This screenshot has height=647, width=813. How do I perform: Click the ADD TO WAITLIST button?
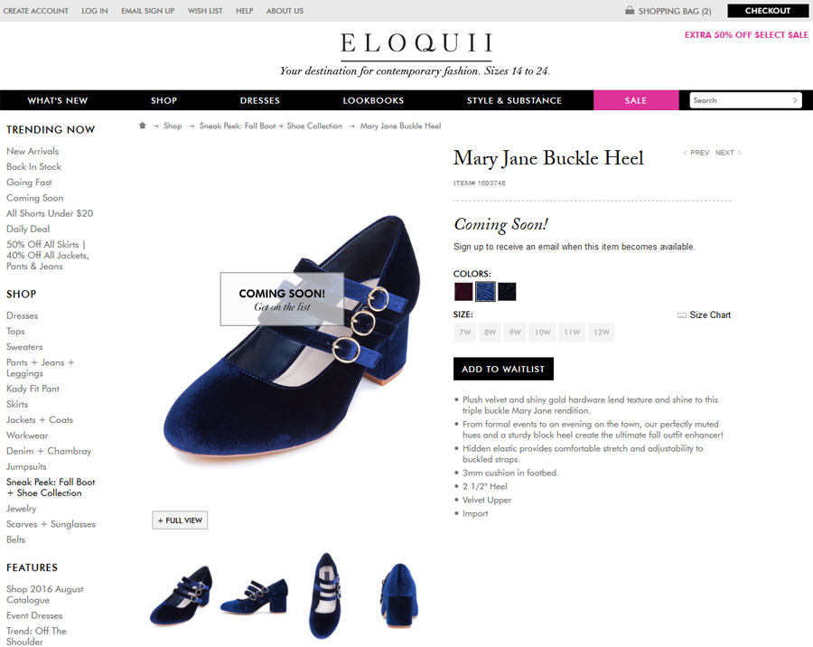click(x=503, y=369)
